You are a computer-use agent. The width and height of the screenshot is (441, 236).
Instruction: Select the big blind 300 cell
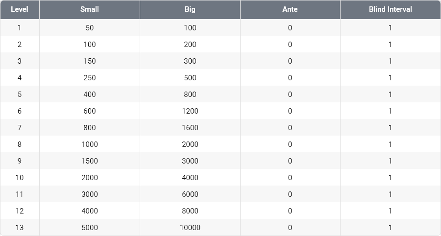coord(190,61)
